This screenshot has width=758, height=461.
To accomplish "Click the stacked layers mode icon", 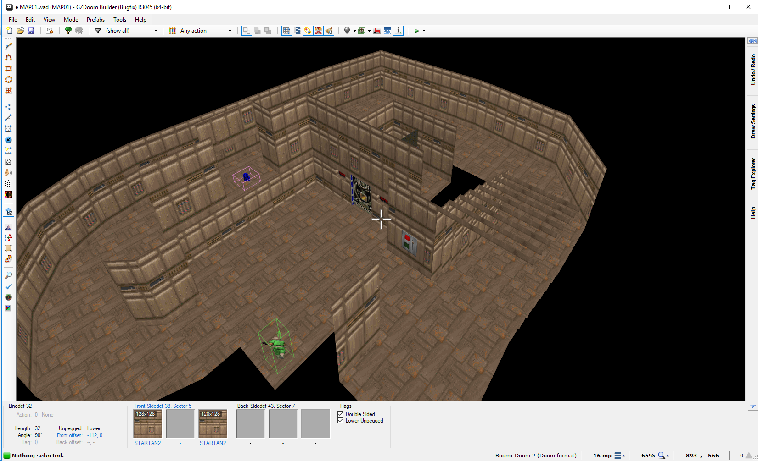I will (x=8, y=184).
